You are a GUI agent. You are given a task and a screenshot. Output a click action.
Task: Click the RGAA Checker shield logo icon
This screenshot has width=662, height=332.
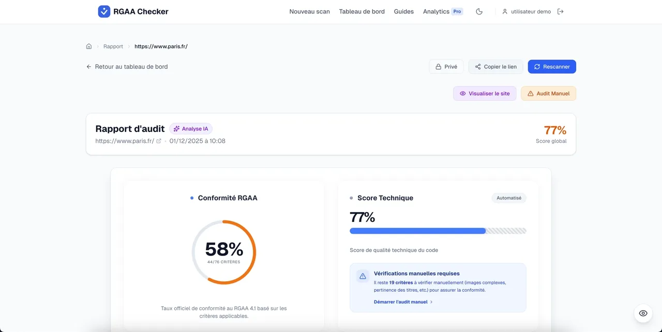point(102,11)
